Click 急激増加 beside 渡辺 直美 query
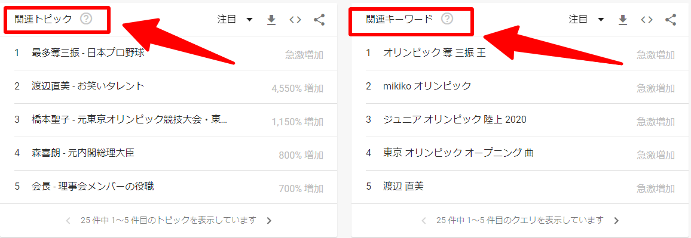The image size is (691, 238). click(x=656, y=188)
